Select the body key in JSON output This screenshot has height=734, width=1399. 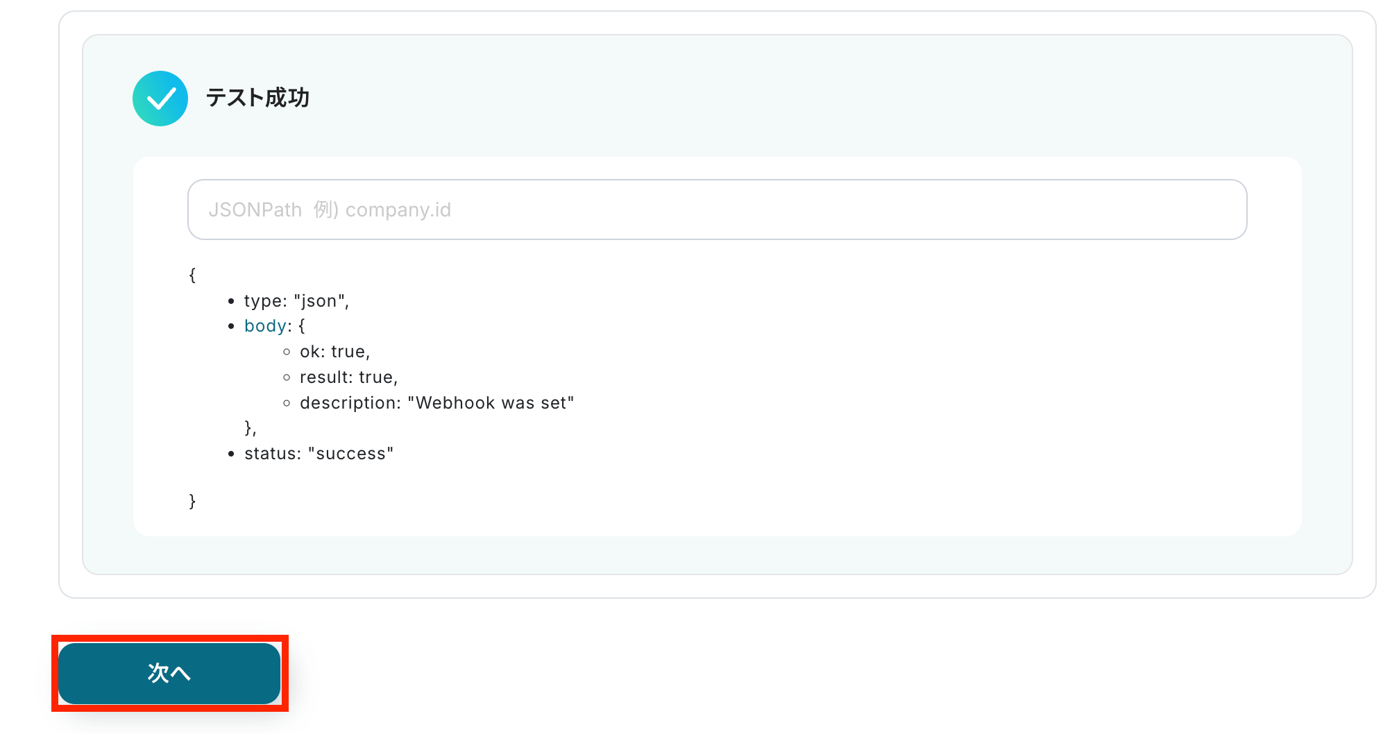(265, 326)
